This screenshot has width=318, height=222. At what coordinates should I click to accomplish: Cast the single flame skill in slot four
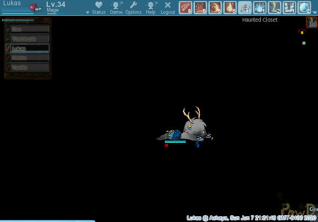click(229, 7)
